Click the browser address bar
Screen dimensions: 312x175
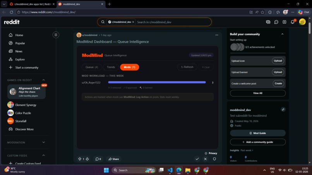tap(131, 12)
